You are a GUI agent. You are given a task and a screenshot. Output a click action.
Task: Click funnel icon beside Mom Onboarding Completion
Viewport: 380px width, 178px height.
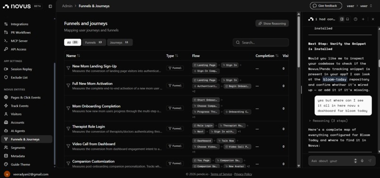(x=68, y=108)
